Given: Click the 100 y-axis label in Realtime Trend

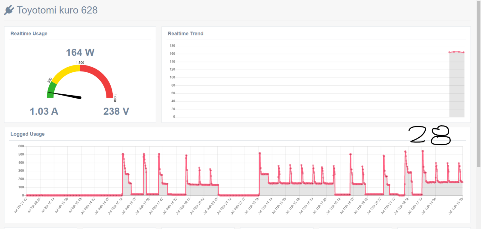Looking at the screenshot, I should coord(172,77).
